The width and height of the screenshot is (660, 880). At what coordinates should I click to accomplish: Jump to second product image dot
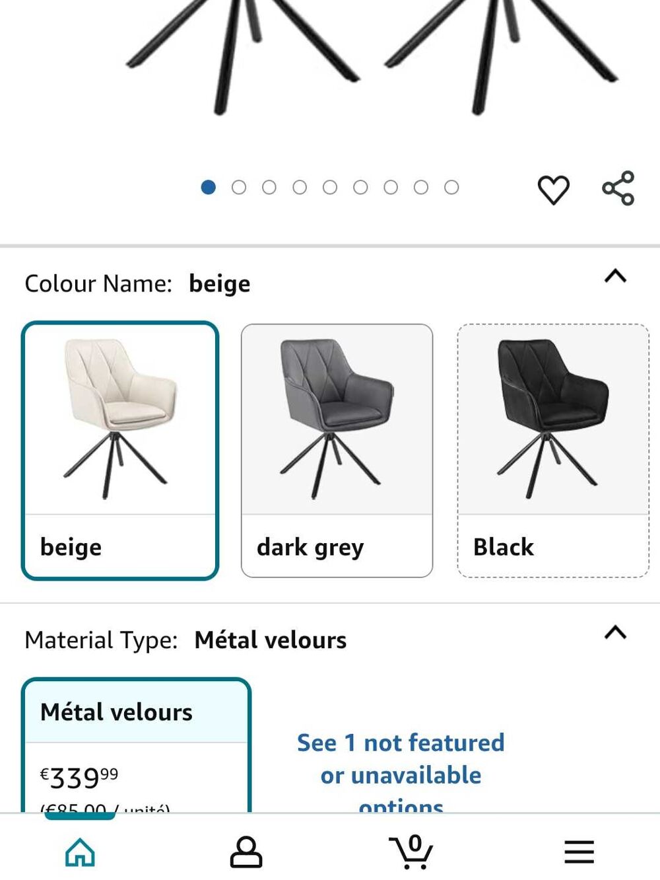(x=239, y=188)
